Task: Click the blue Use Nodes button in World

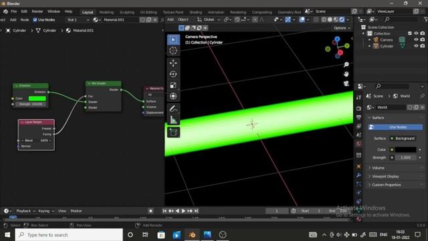Action: [x=395, y=127]
